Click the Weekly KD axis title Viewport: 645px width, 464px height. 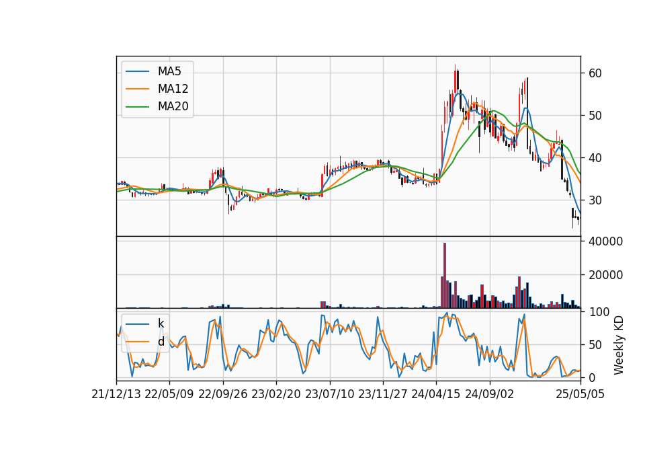[619, 346]
